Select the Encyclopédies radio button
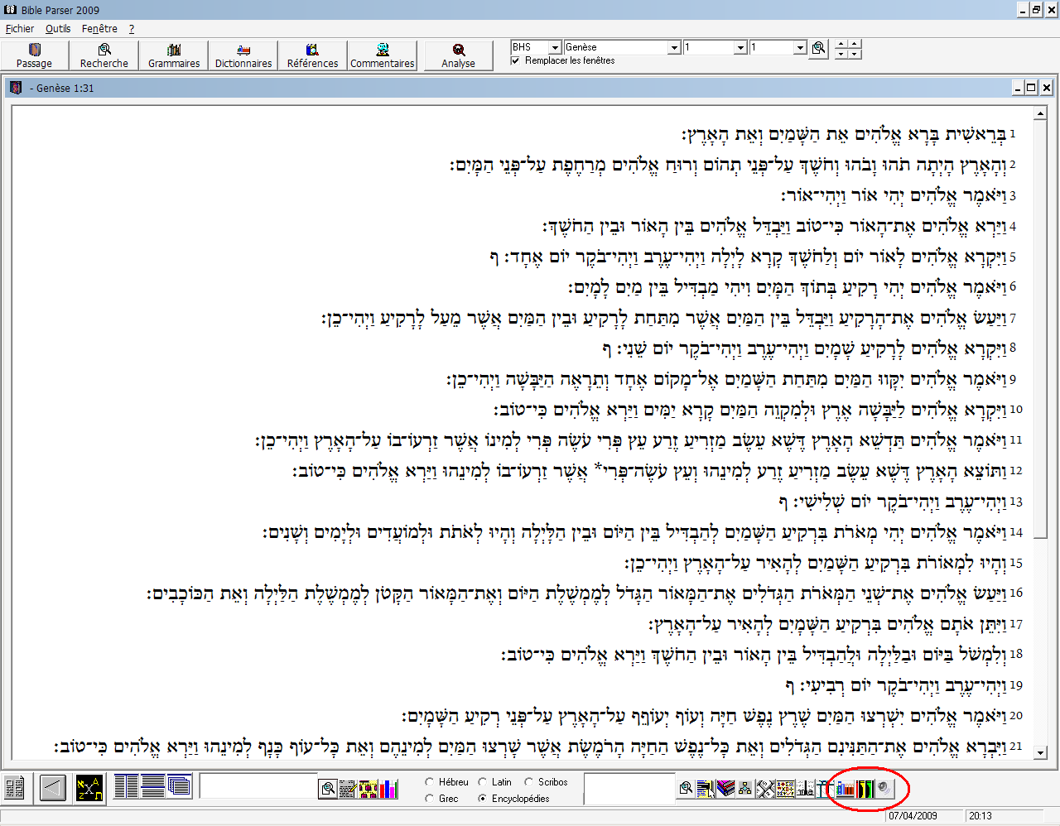 click(x=482, y=799)
